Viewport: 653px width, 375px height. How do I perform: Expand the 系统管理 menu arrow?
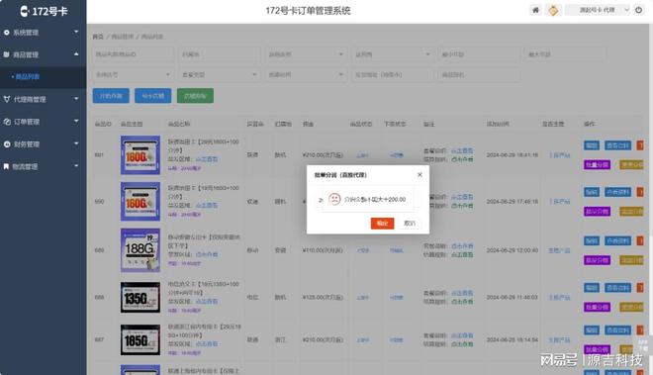click(x=76, y=32)
